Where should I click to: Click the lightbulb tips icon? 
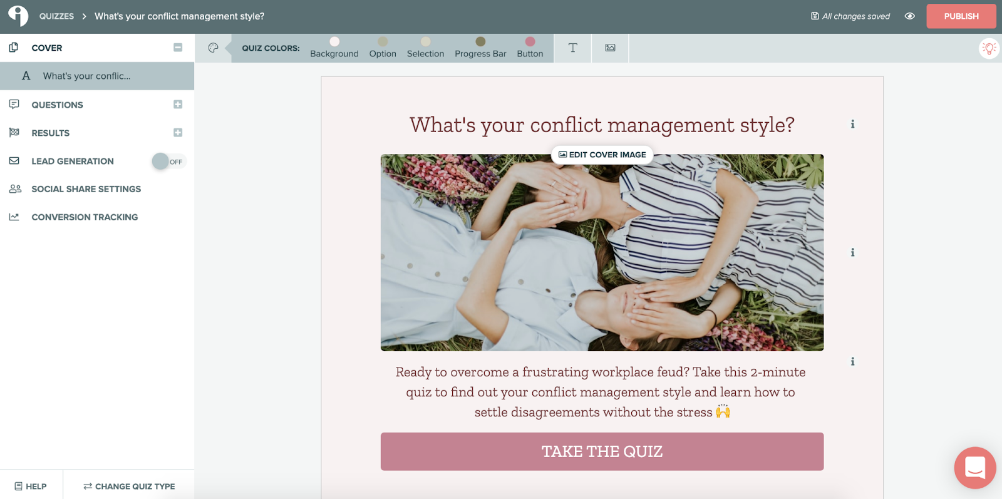(989, 48)
